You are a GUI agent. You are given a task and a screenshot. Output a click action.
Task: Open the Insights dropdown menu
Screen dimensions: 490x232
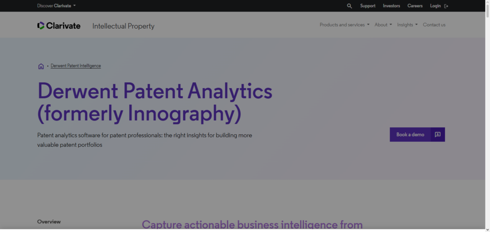407,25
